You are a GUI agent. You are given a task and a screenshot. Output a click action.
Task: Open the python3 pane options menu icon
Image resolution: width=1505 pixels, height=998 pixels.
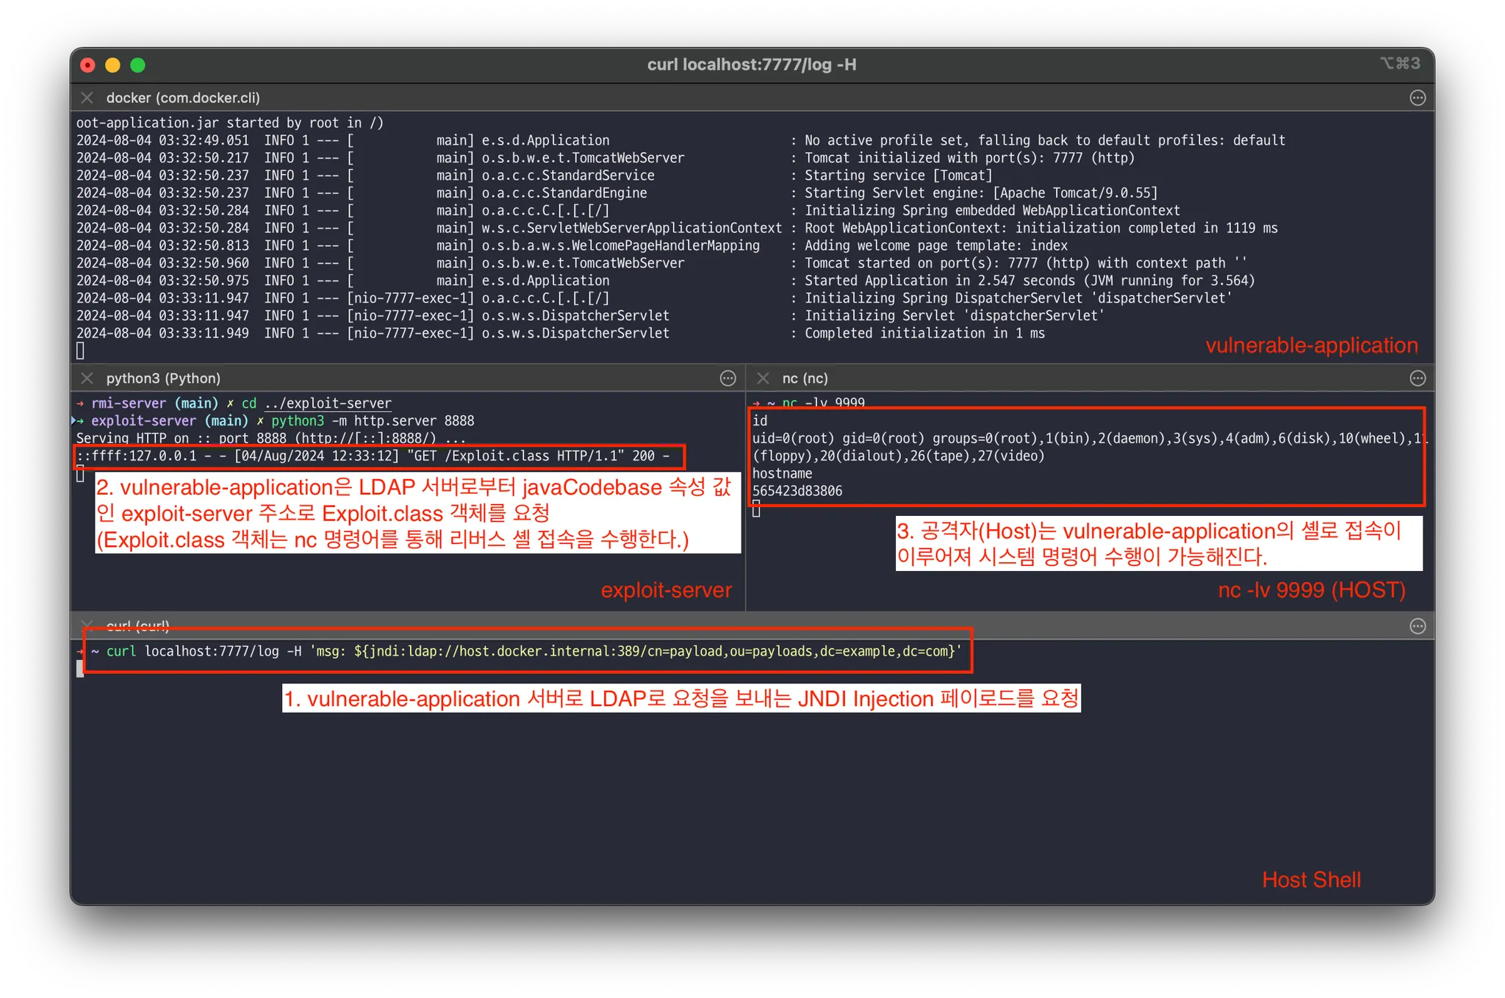click(728, 378)
